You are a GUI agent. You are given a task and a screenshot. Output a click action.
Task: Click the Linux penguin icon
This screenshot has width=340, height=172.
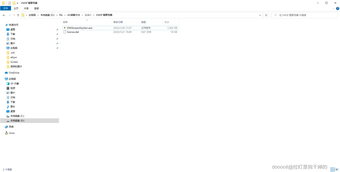click(6, 133)
